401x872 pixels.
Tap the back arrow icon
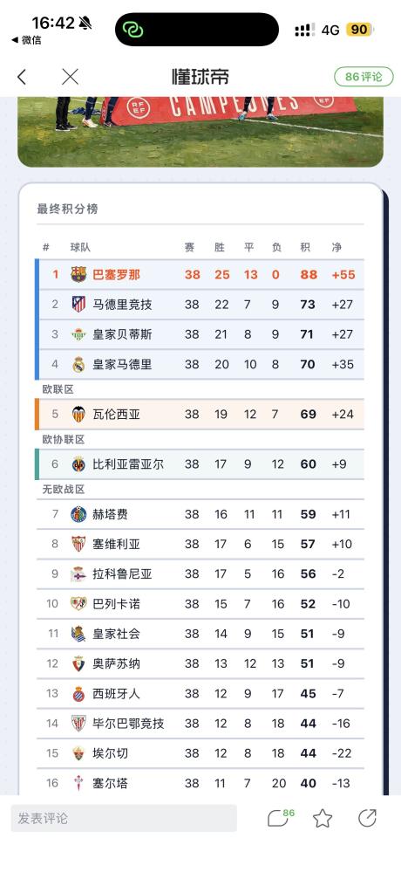click(x=22, y=77)
